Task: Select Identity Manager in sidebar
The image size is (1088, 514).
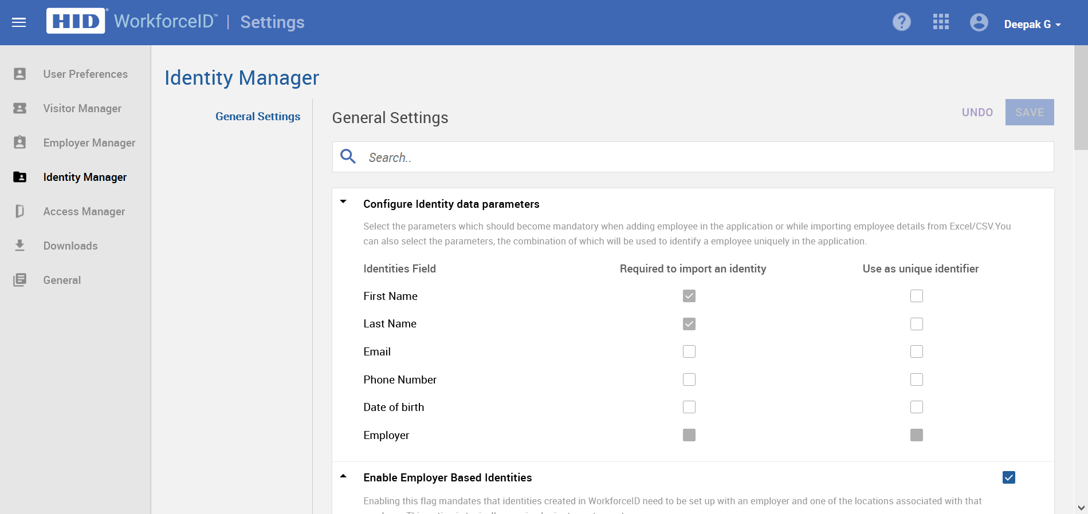Action: click(x=85, y=177)
